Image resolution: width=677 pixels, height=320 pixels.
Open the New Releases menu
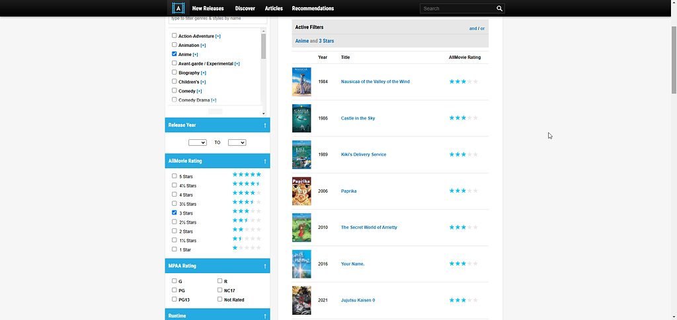coord(208,9)
